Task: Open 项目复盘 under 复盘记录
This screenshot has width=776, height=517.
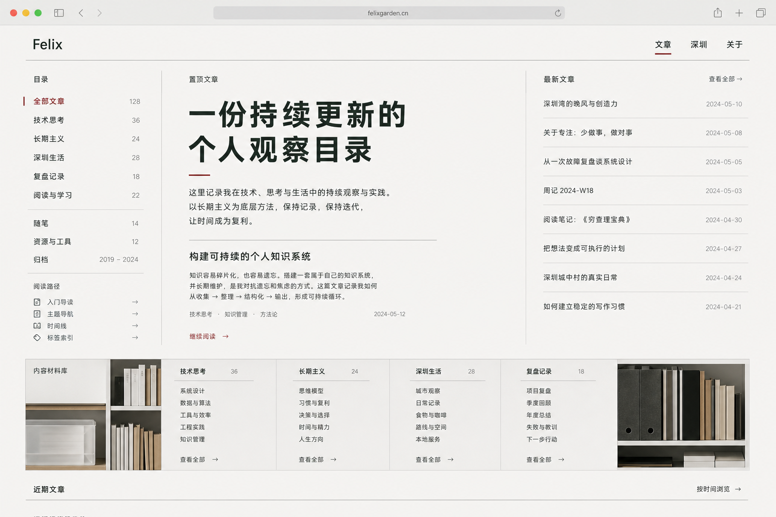Action: (x=539, y=391)
